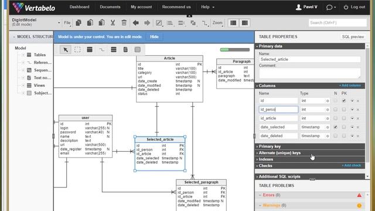Open the align objects tool in the toolbar
The image size is (375, 211).
point(170,23)
